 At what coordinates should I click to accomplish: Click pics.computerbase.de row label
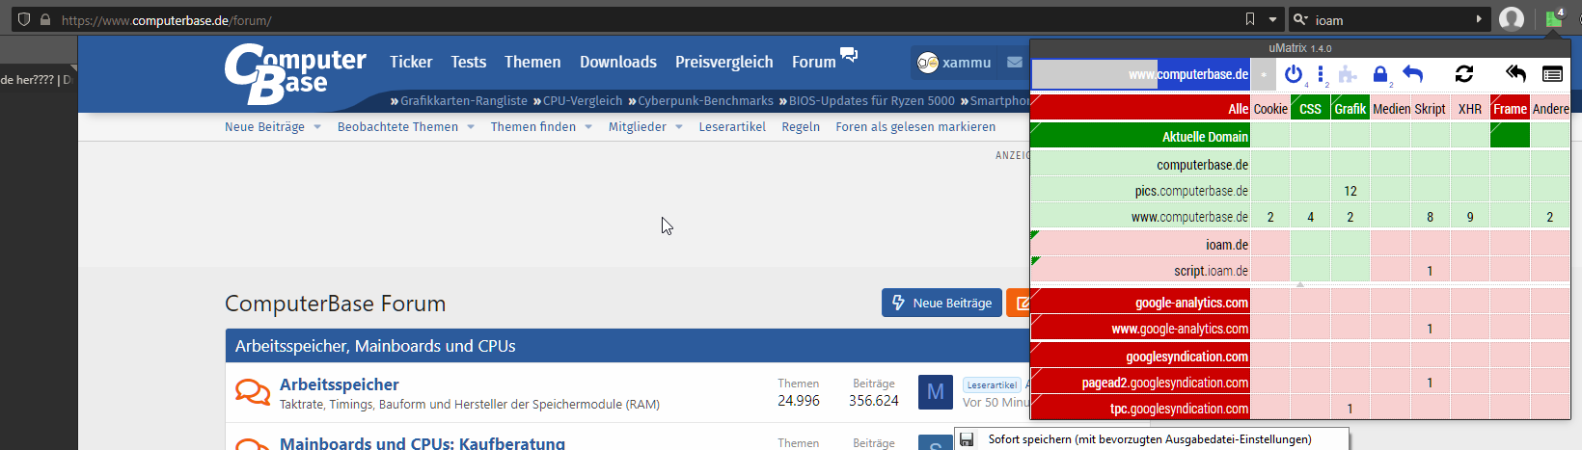click(x=1140, y=191)
